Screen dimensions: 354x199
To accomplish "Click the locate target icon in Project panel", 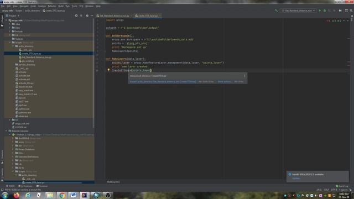I will pos(76,16).
